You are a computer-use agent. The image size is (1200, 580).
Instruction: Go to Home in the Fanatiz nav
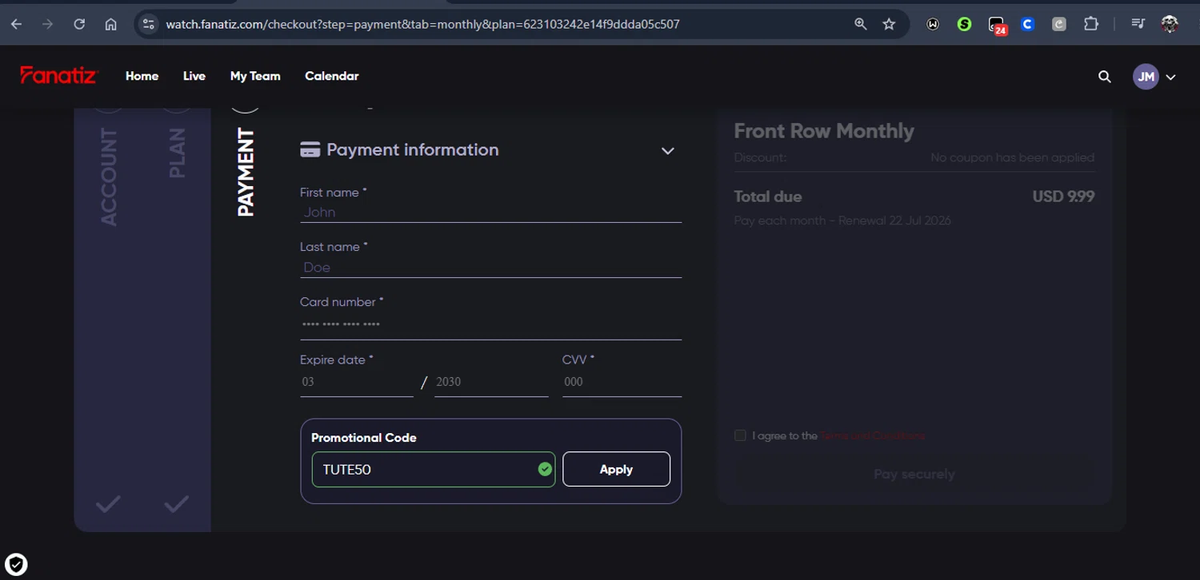click(142, 76)
